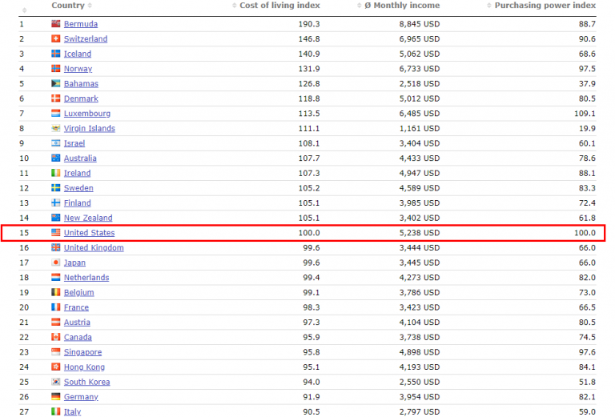This screenshot has width=615, height=417.
Task: Click the South Korea flag icon
Action: coord(56,381)
